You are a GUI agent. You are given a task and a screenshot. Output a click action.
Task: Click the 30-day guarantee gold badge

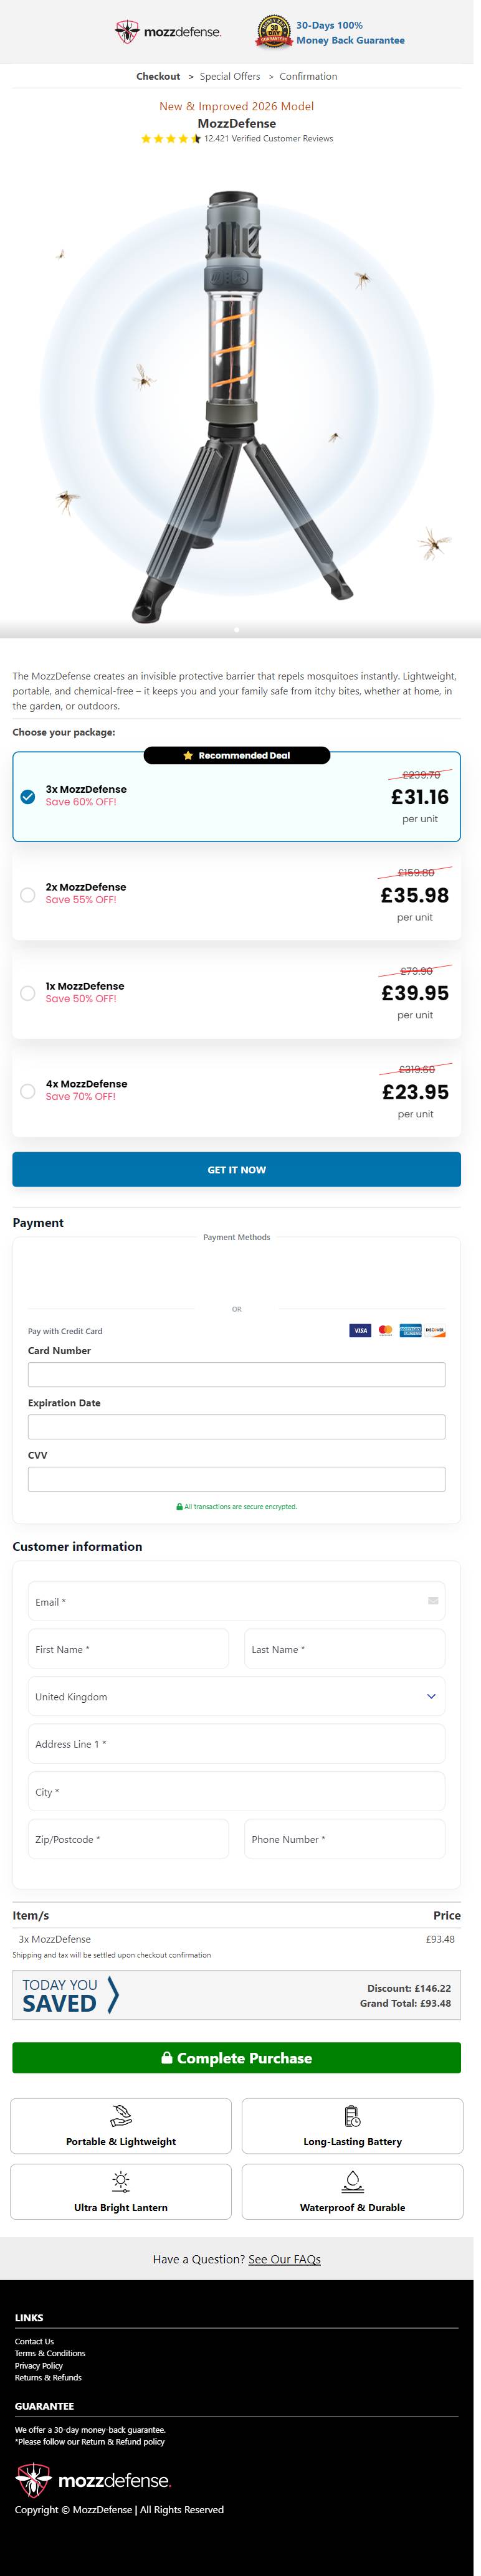point(274,32)
